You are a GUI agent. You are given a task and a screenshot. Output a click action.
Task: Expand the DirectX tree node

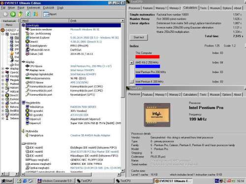[2, 95]
